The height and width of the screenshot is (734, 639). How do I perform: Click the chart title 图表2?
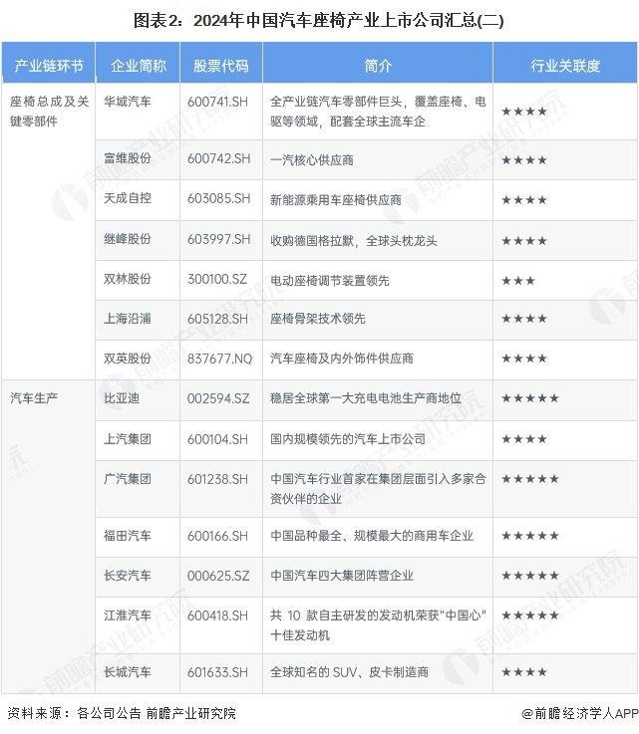[319, 20]
